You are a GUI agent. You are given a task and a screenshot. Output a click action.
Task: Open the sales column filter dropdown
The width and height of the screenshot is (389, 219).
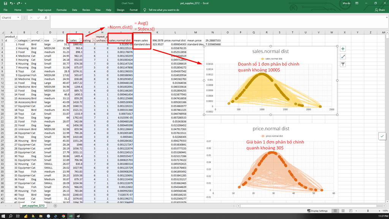pyautogui.click(x=81, y=40)
